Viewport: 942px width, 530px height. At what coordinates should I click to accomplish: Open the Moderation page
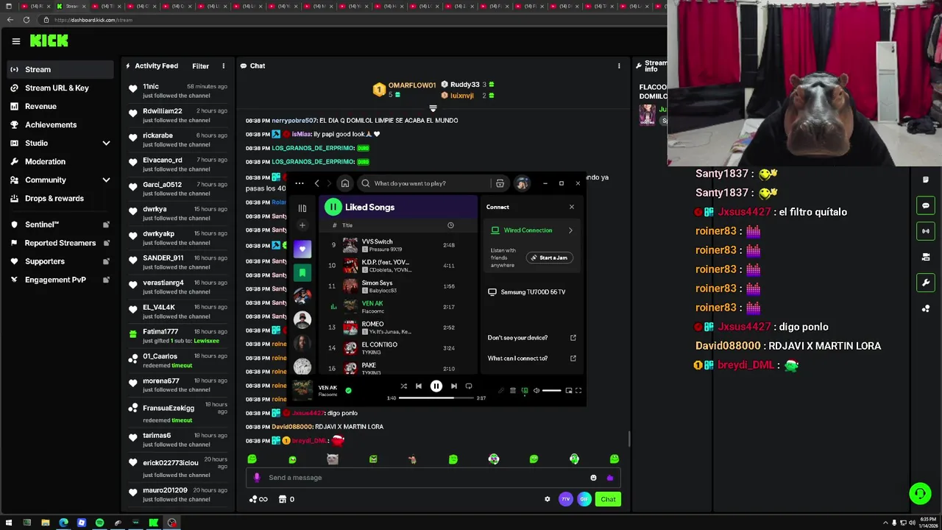pos(60,161)
